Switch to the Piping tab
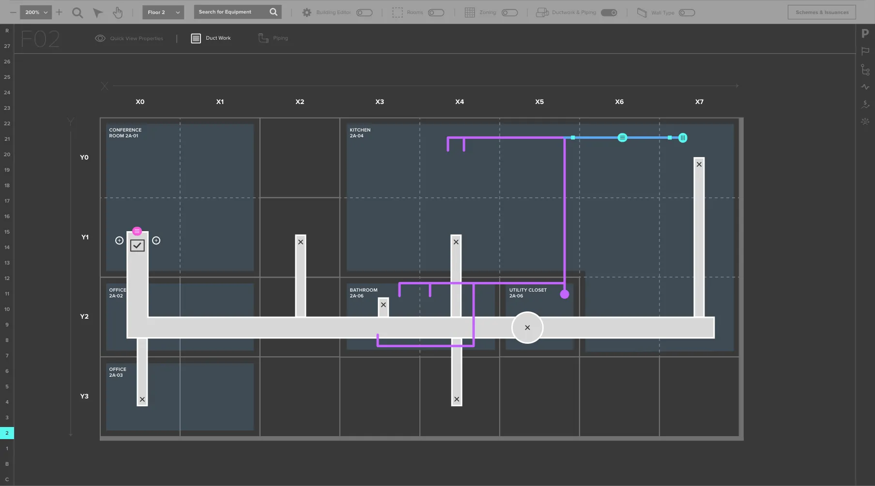The width and height of the screenshot is (875, 486). pos(273,38)
